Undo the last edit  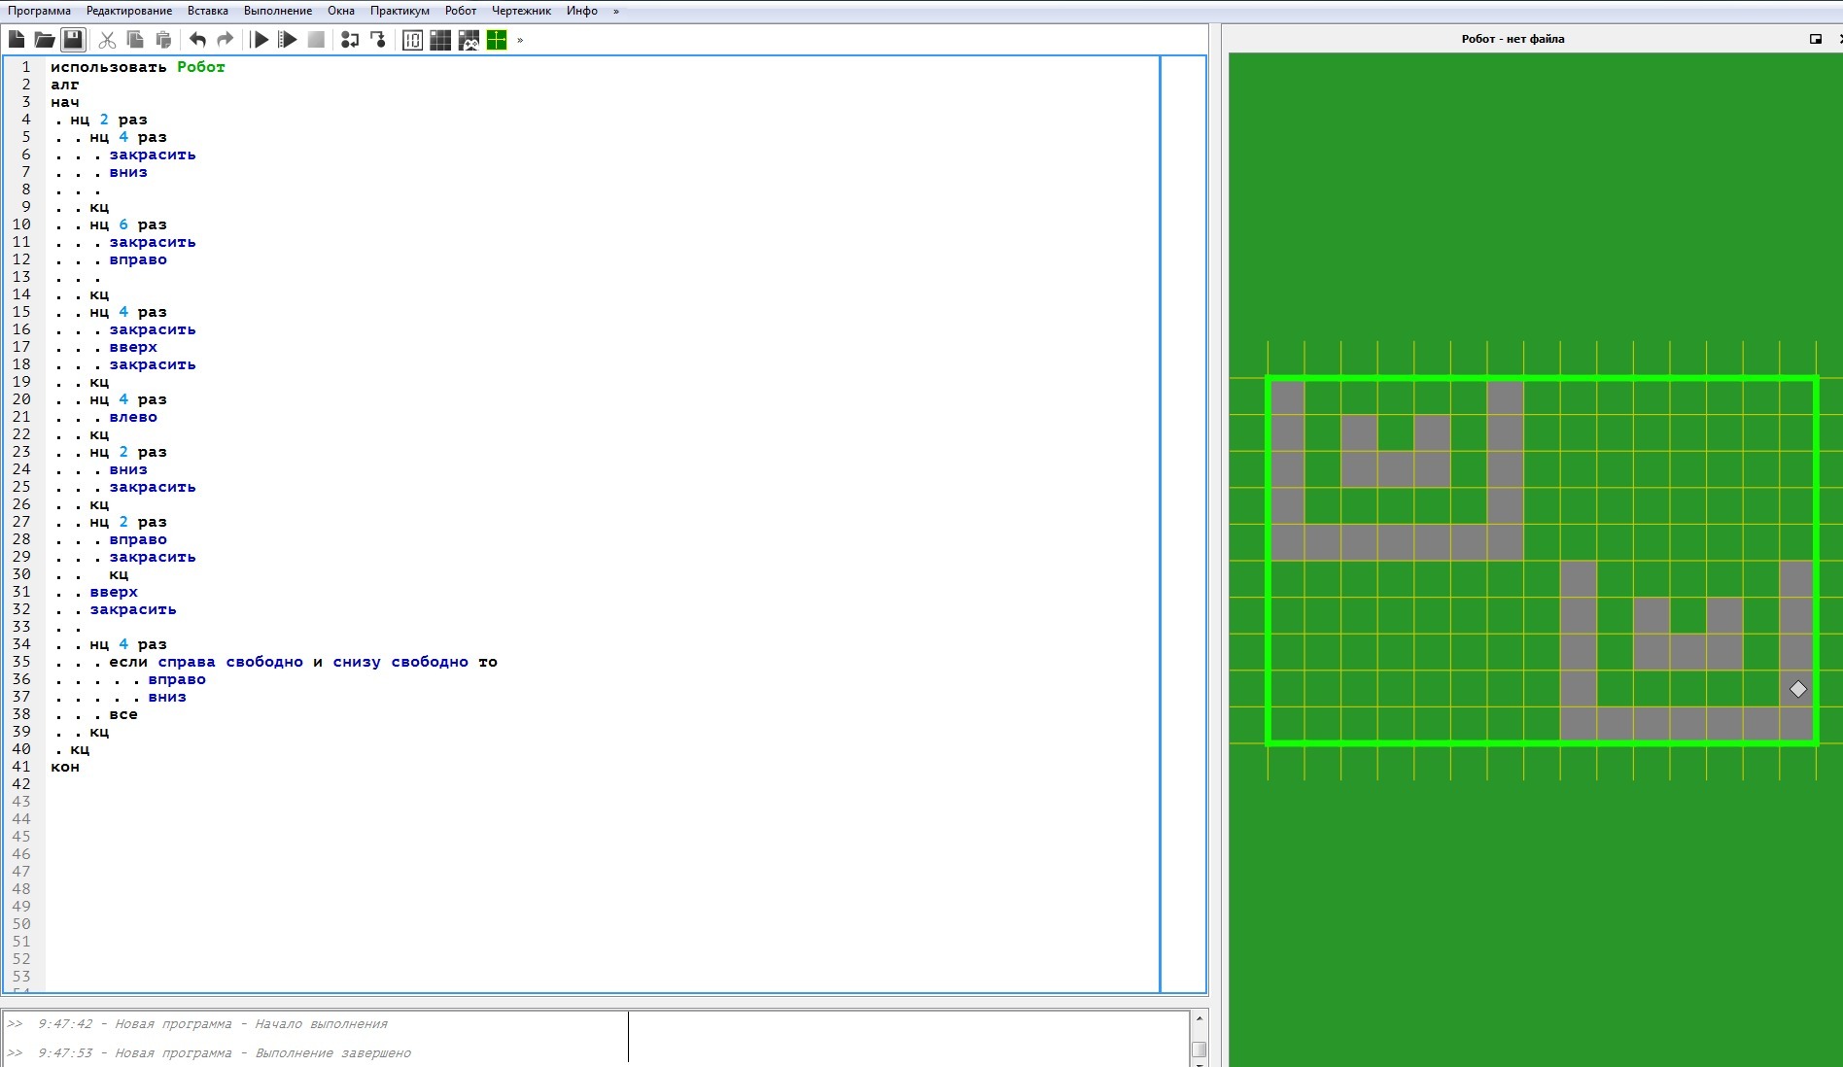click(197, 40)
